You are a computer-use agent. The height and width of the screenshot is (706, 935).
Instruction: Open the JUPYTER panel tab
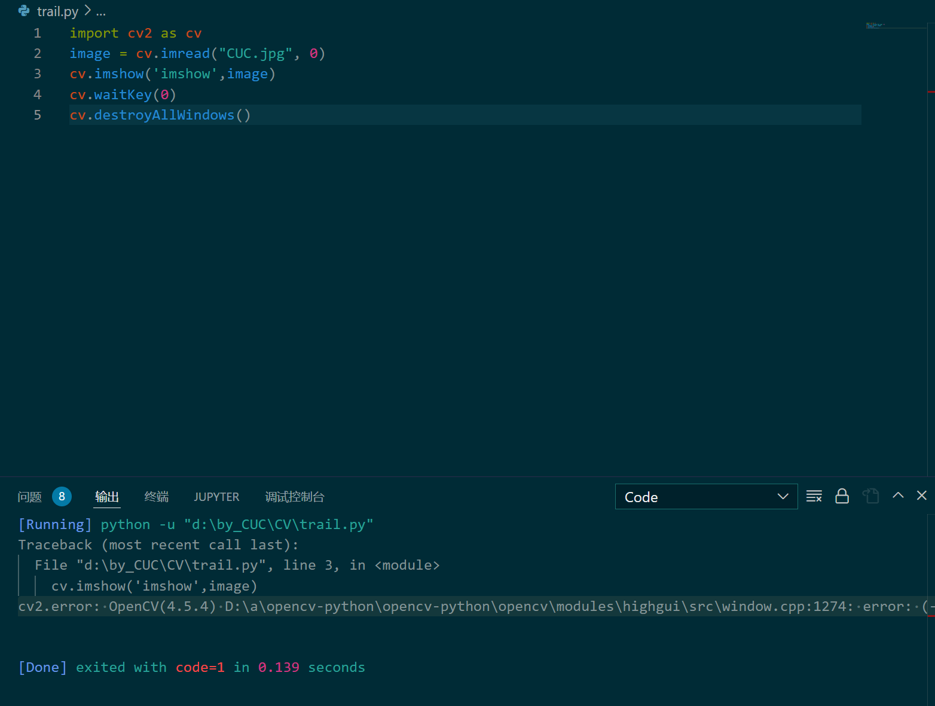pyautogui.click(x=216, y=496)
